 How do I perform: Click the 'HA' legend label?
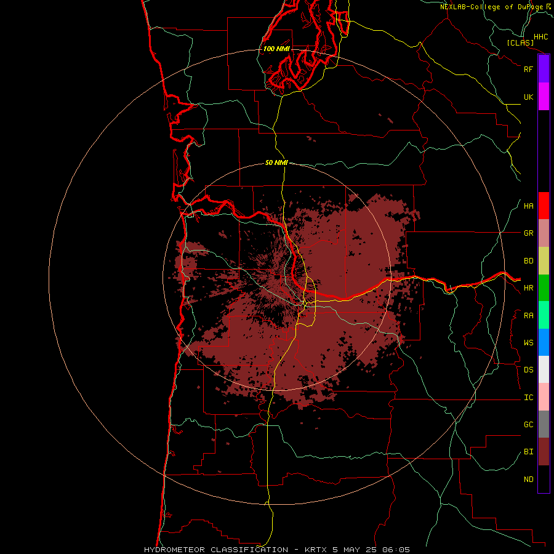click(528, 206)
